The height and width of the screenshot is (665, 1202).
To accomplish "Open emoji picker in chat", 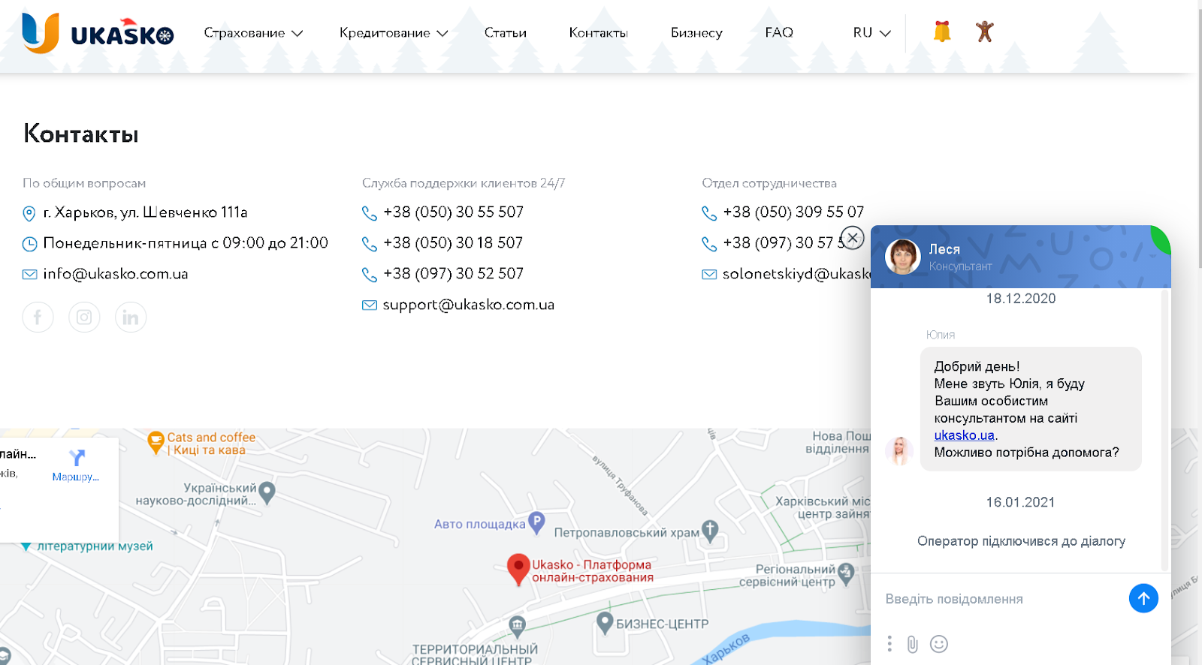I will click(939, 644).
